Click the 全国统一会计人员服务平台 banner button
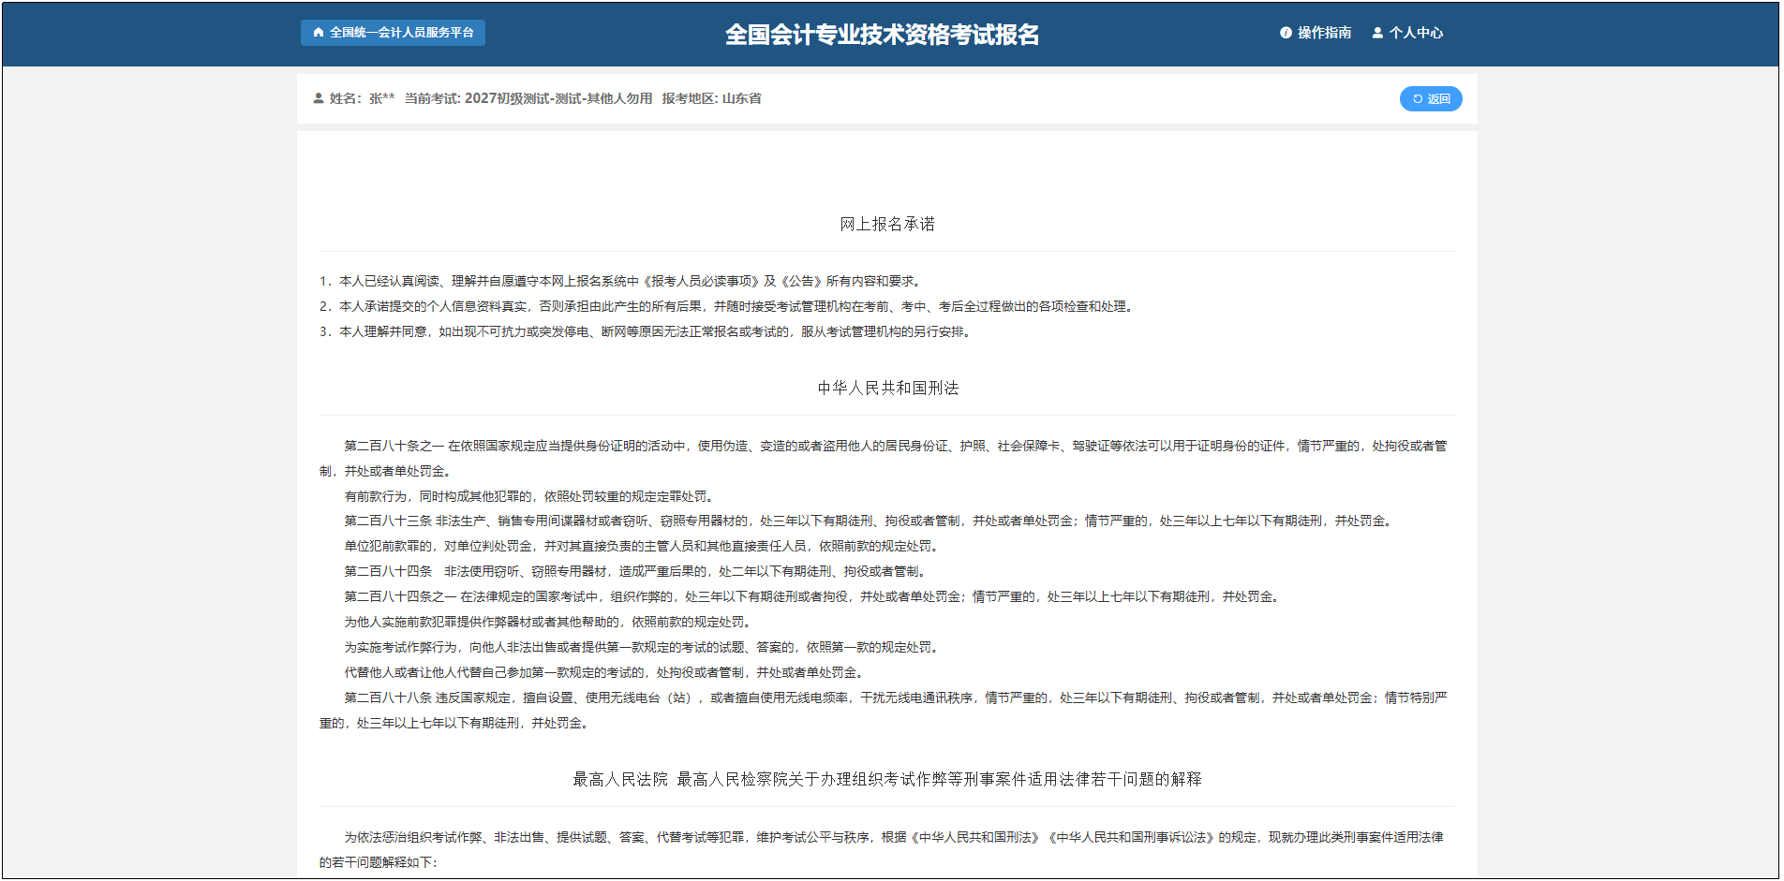1784x881 pixels. tap(393, 33)
